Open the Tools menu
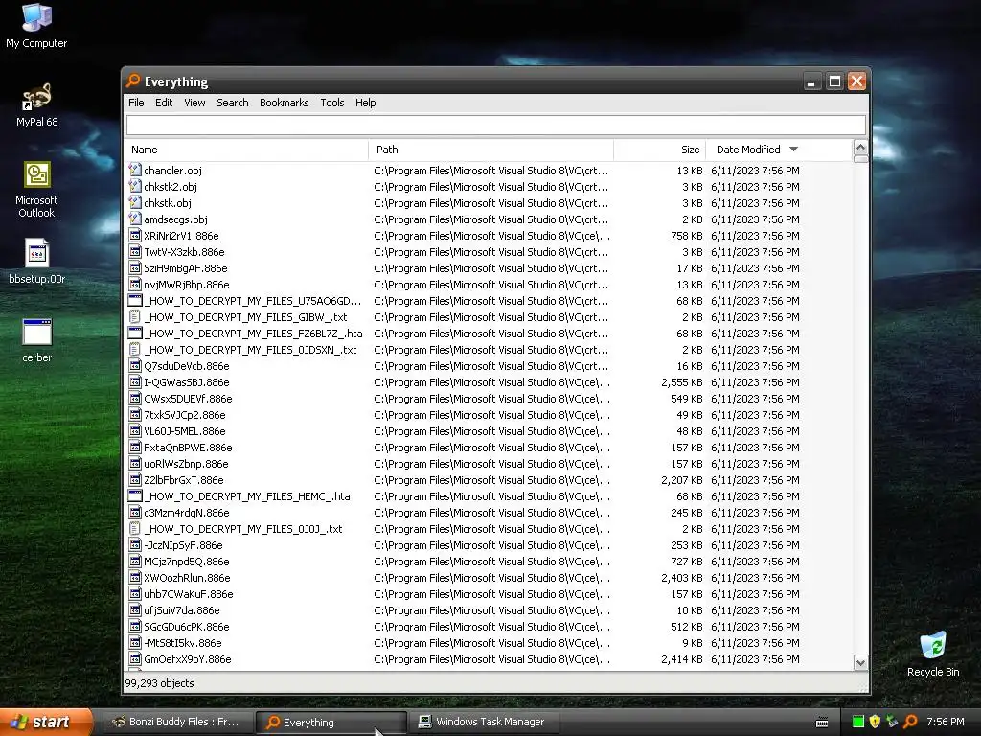 332,103
